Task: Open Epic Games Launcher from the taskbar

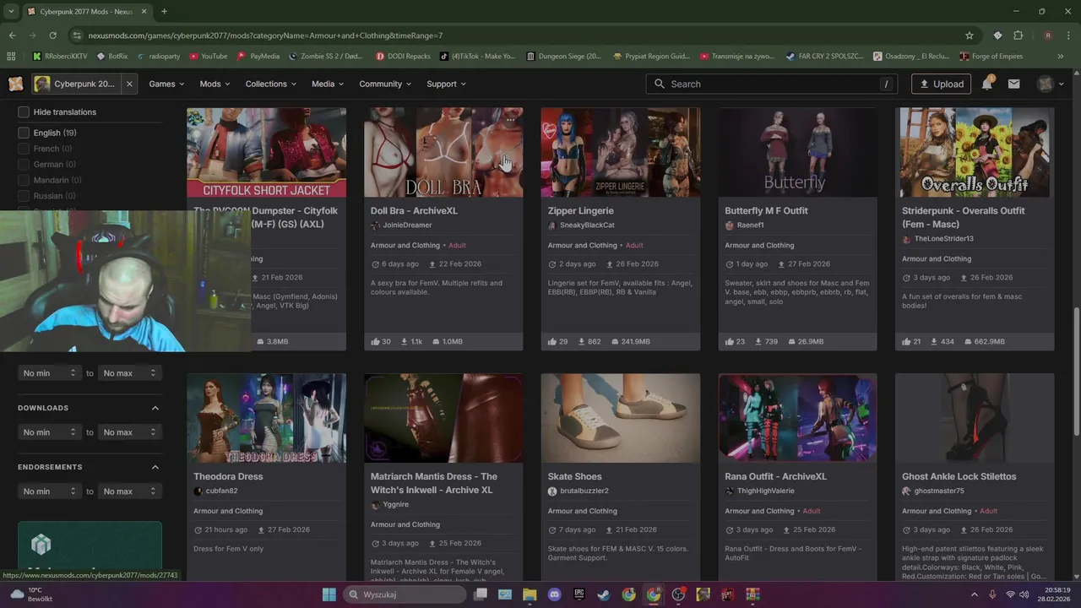Action: [579, 594]
